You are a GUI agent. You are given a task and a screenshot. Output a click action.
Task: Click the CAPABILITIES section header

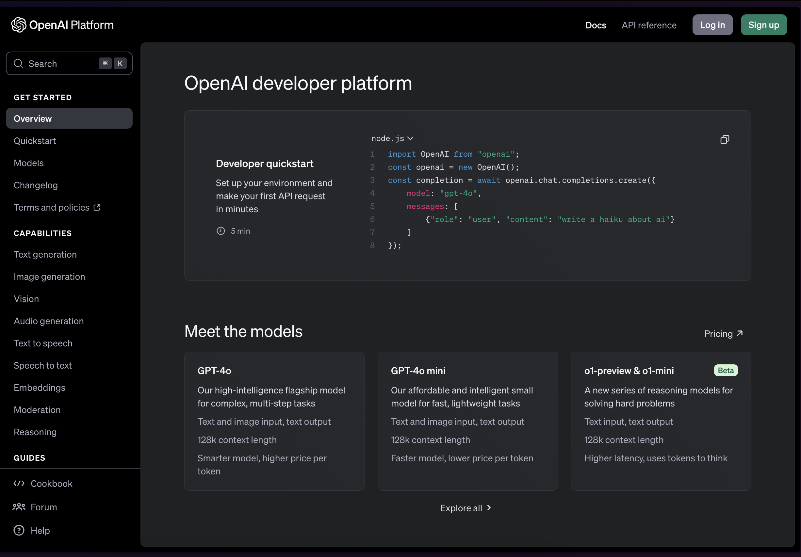pyautogui.click(x=42, y=233)
